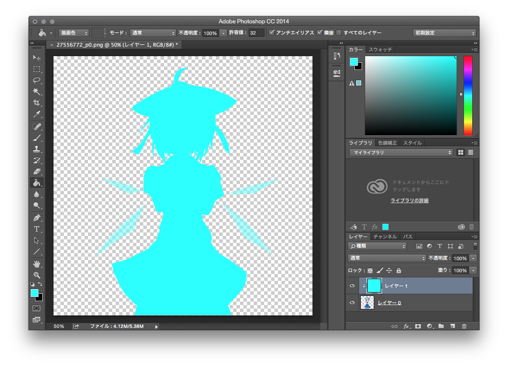Select the Move tool
508x369 pixels.
point(37,58)
